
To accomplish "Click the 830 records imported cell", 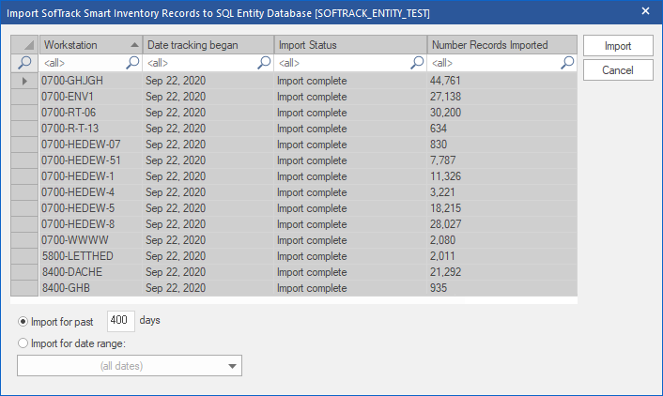I will pos(501,145).
